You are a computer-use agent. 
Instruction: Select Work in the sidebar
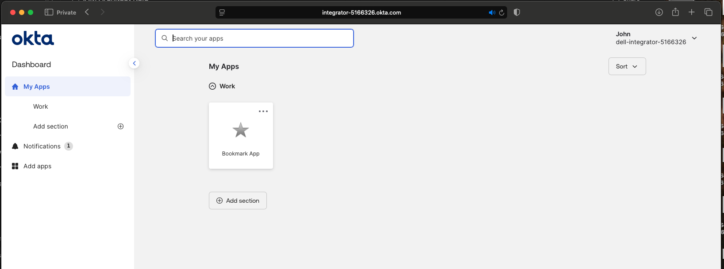click(x=40, y=106)
